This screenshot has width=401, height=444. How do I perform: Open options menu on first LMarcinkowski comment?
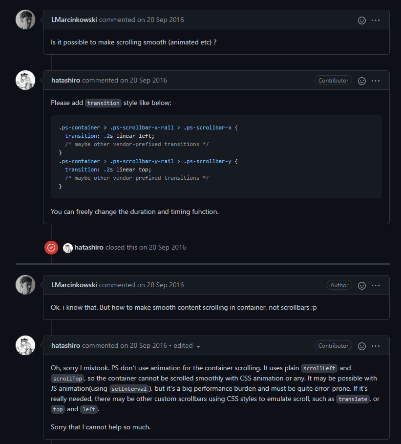[x=376, y=21]
